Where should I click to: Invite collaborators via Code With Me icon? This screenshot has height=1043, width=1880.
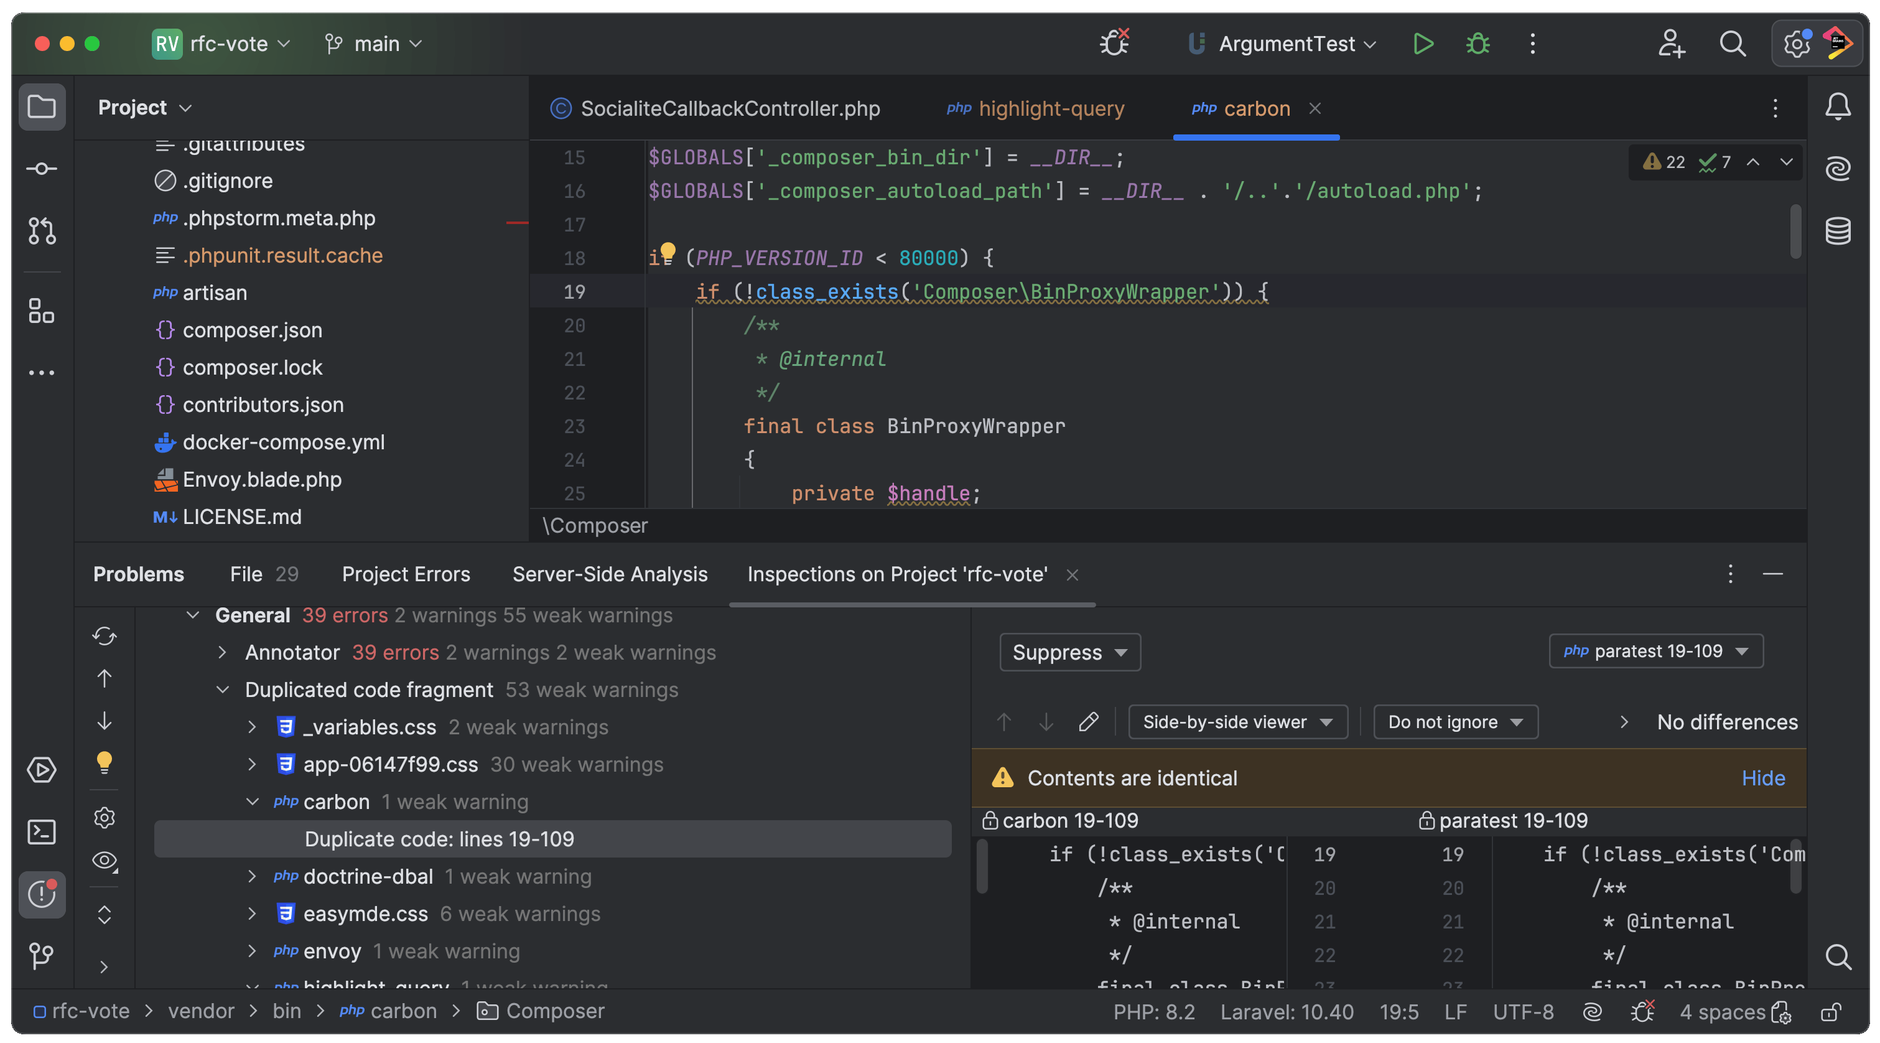coord(1671,44)
